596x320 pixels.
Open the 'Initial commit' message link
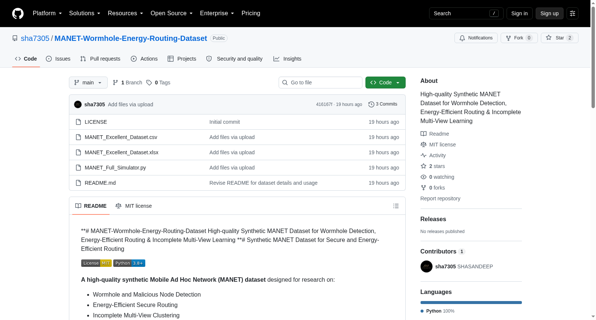(225, 122)
